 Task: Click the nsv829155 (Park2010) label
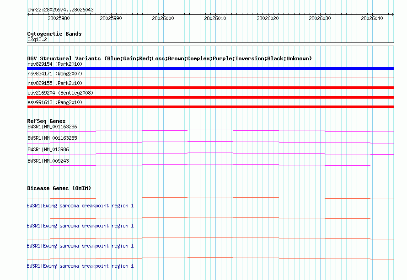pos(55,83)
